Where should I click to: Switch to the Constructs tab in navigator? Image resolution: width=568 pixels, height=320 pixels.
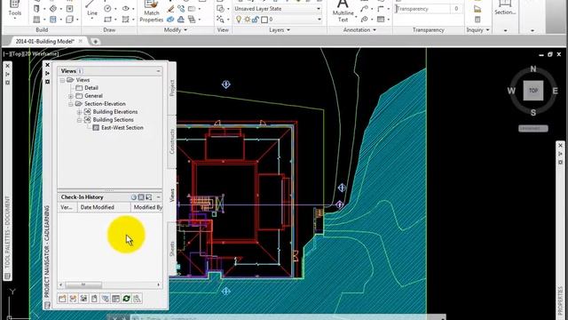tap(172, 141)
